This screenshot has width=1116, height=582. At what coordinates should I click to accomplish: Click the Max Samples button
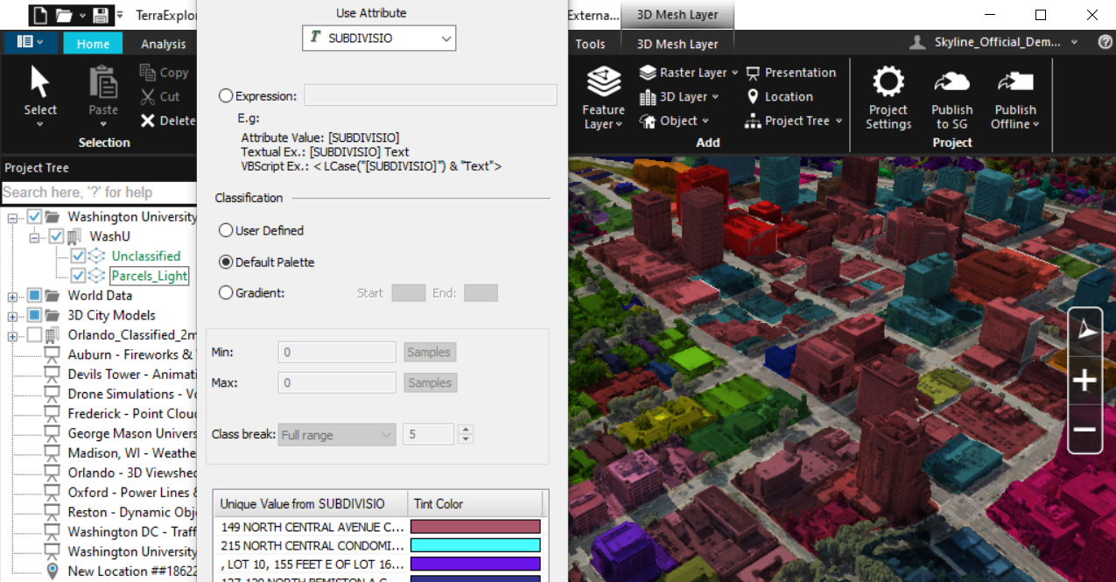[430, 382]
